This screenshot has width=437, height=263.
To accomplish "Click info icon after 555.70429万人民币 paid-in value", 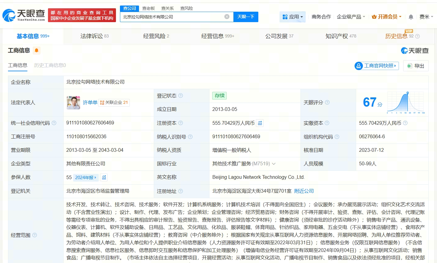I will tap(405, 123).
